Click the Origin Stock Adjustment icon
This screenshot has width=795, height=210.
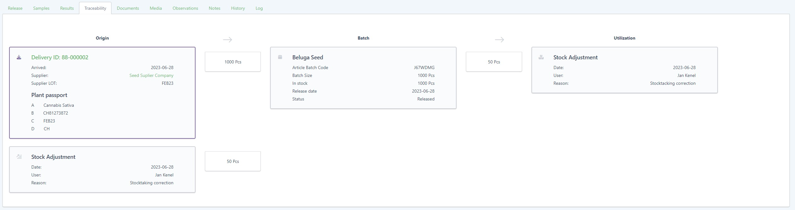19,157
